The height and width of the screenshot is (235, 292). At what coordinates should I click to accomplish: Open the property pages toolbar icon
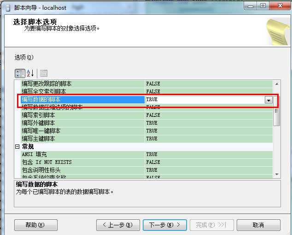[44, 73]
